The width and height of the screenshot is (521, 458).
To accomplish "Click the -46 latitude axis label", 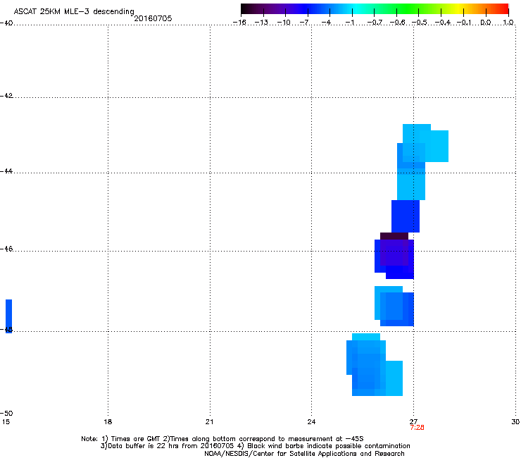I will (x=6, y=249).
